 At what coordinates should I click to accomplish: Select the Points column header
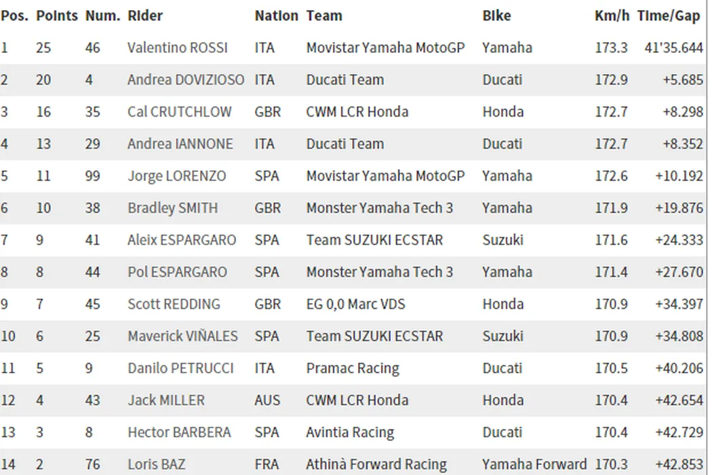click(57, 16)
